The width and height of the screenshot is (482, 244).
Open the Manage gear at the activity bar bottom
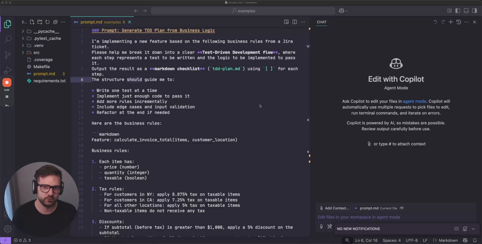coord(7,229)
